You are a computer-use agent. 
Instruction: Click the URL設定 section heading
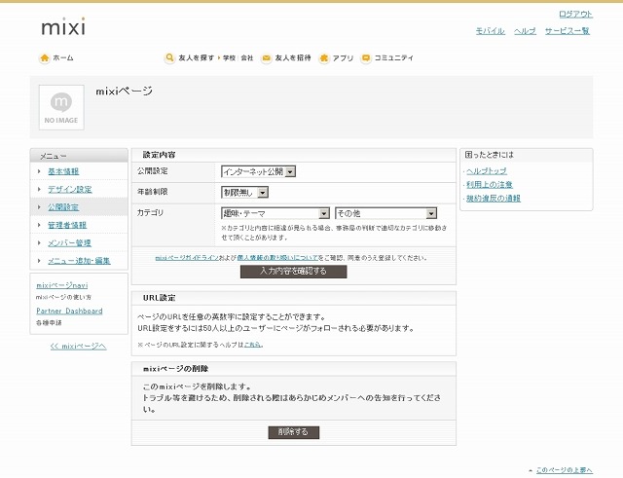coord(159,298)
